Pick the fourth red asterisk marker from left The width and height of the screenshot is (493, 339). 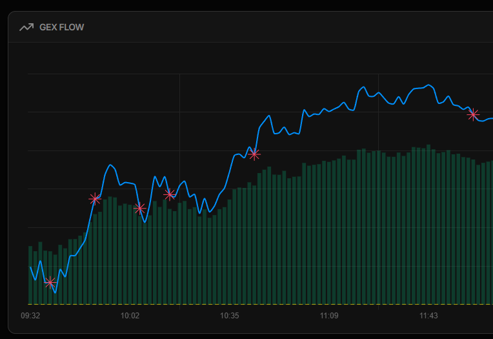click(x=170, y=194)
